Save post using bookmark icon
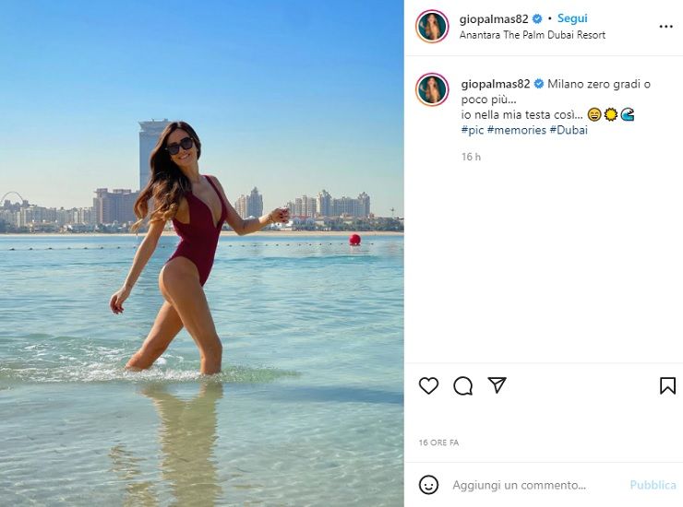 [667, 385]
